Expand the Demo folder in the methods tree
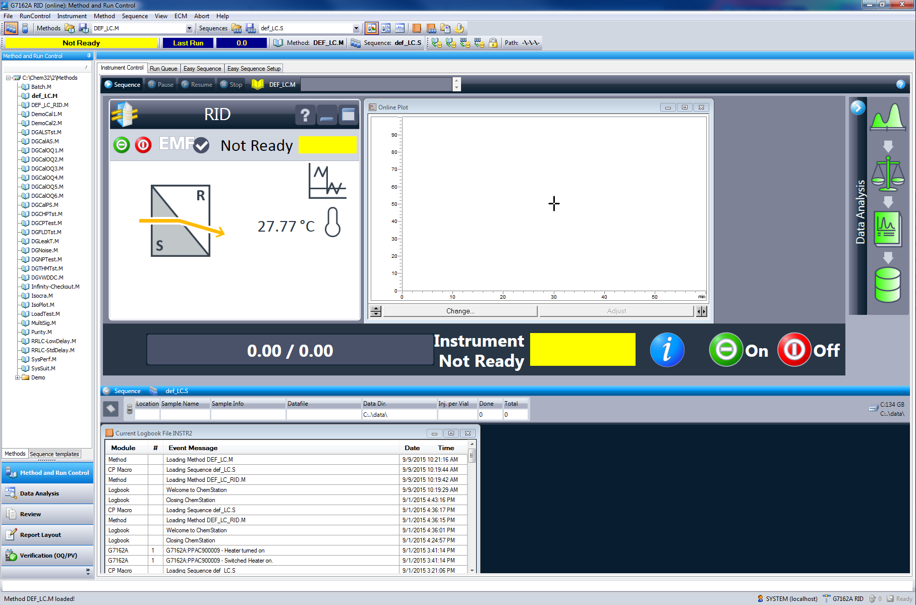The image size is (916, 605). (17, 377)
